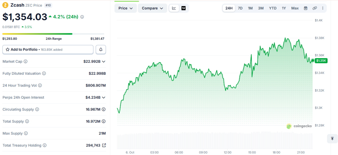Open the Price dropdown
Screen dimensions: 338x155
pyautogui.click(x=126, y=8)
